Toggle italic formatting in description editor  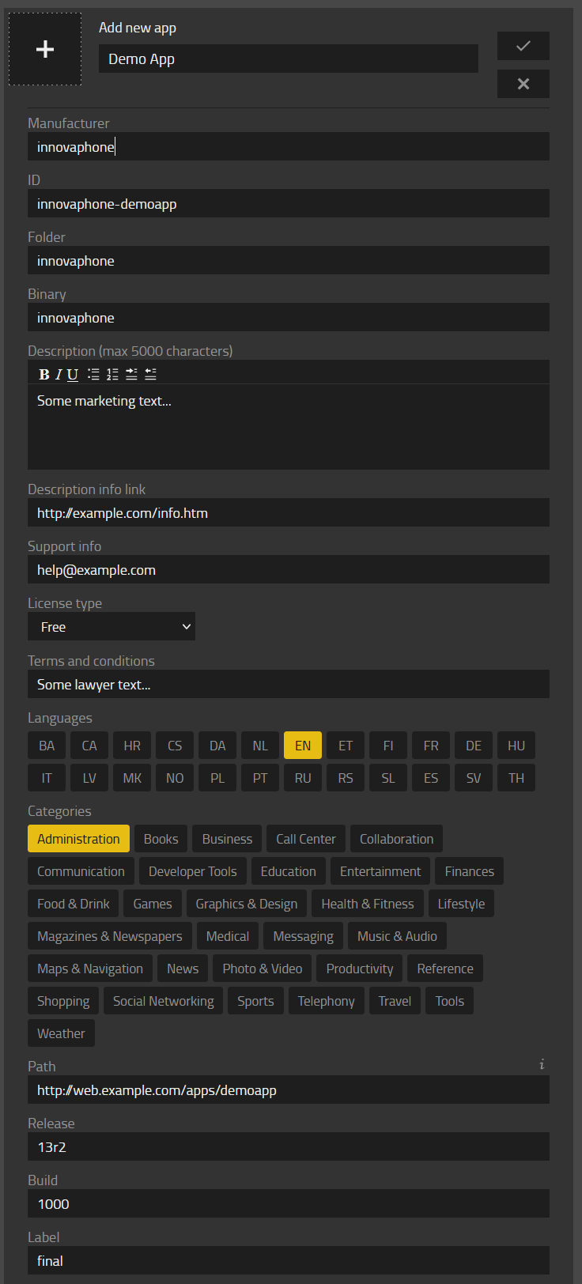tap(58, 375)
